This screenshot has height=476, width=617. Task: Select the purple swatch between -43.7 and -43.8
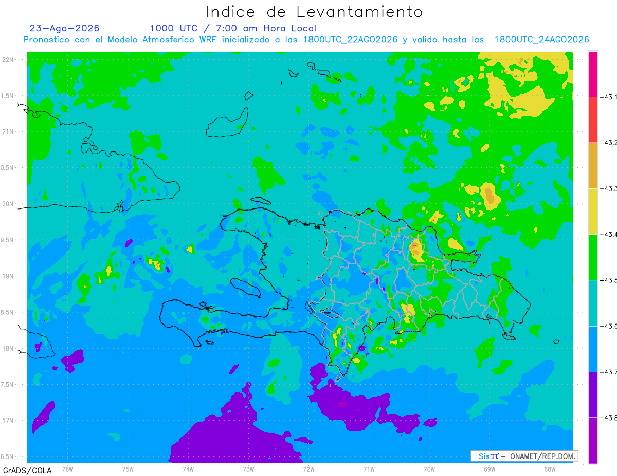coord(593,394)
